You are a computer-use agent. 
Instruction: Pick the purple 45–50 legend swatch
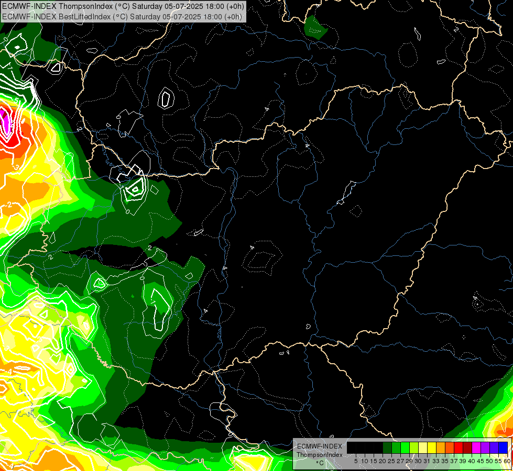pos(485,447)
